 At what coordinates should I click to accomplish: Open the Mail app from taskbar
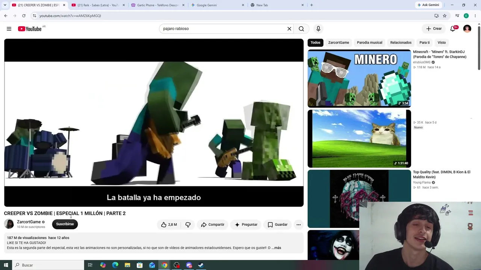tap(152, 265)
